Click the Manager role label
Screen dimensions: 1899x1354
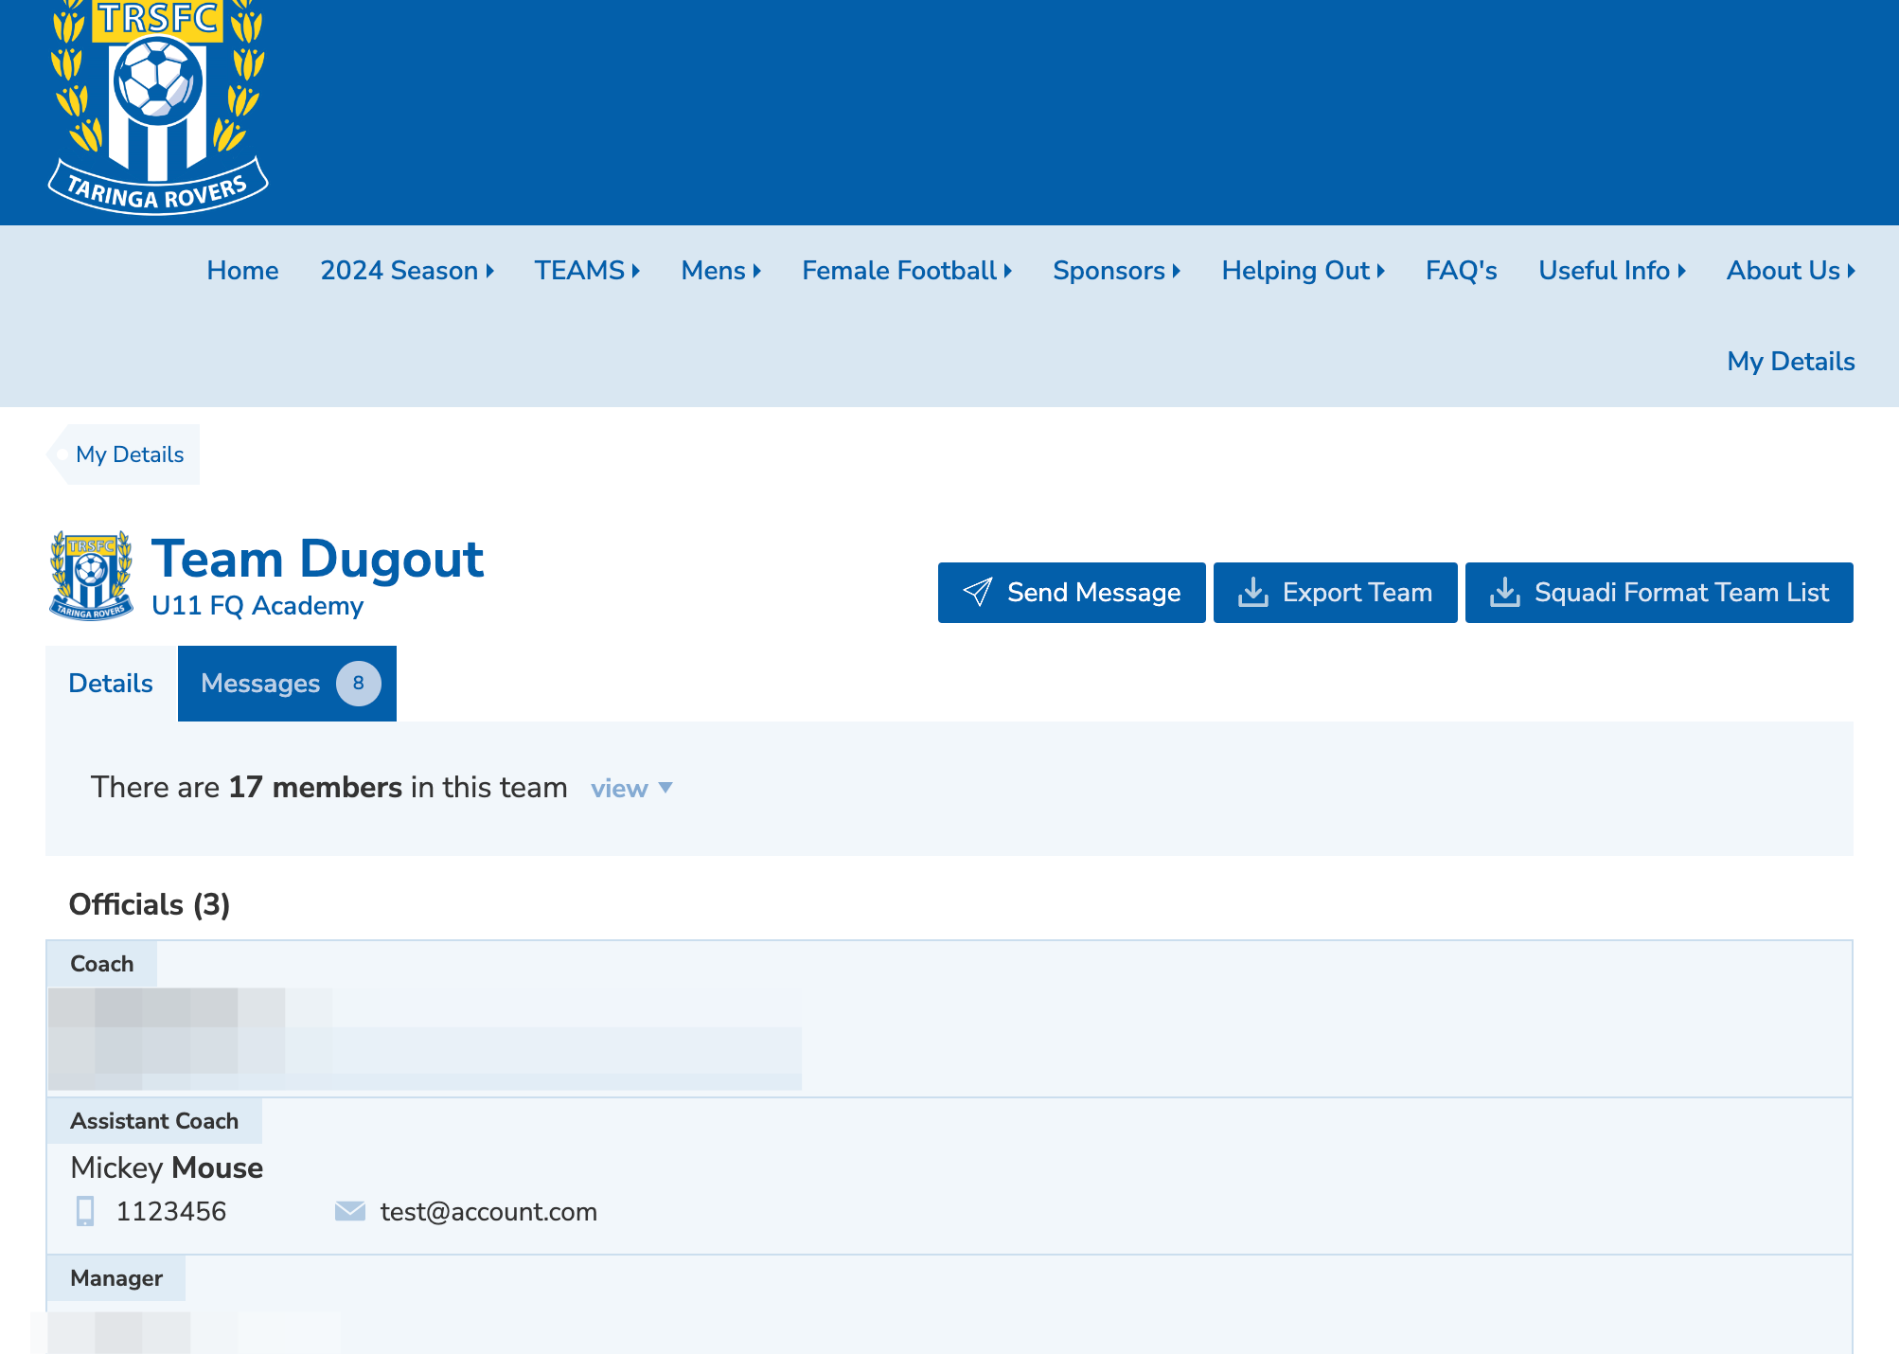click(116, 1278)
